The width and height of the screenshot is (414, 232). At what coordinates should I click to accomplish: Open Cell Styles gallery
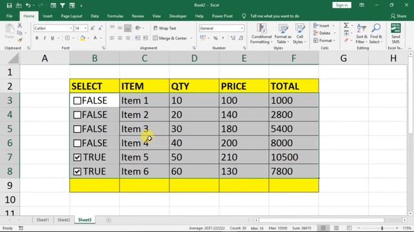(x=300, y=34)
